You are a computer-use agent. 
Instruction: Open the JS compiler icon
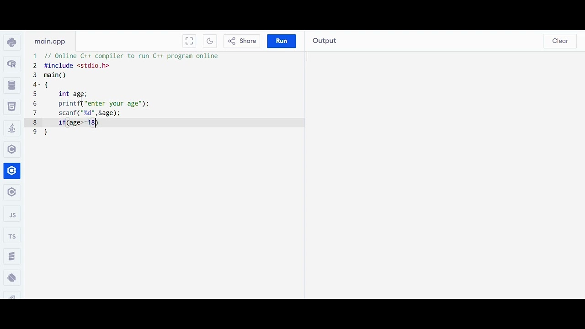(x=12, y=215)
